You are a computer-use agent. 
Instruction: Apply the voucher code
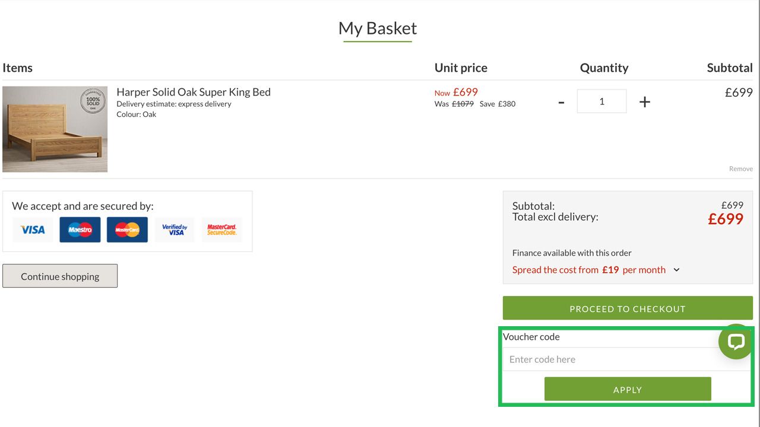click(x=628, y=389)
